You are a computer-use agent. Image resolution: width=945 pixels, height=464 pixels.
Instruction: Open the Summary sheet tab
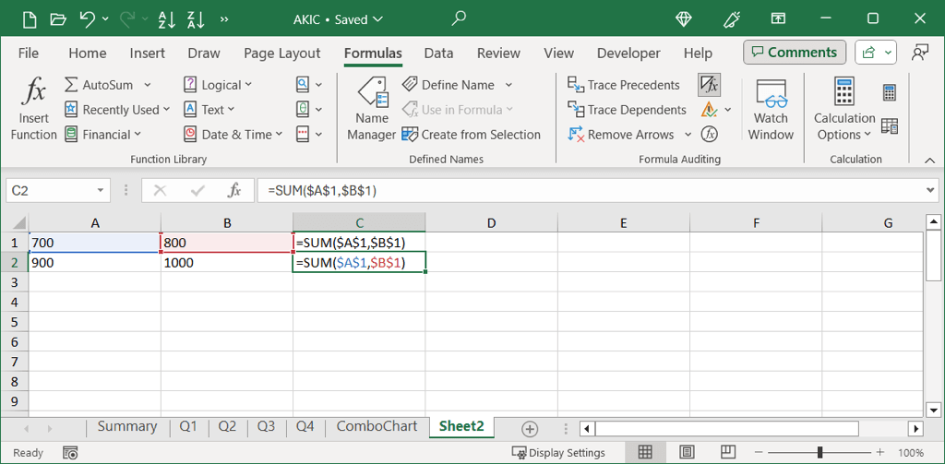127,426
